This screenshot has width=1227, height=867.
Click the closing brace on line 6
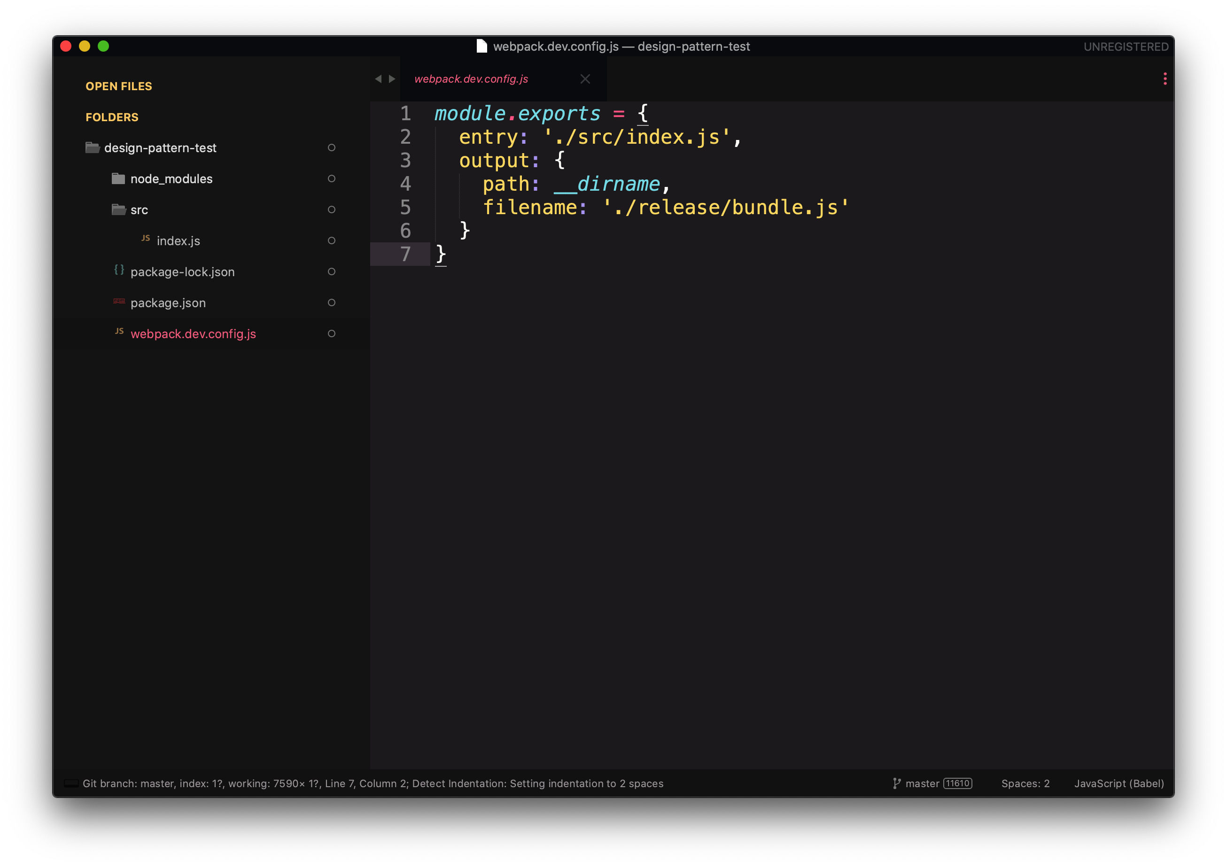click(465, 231)
